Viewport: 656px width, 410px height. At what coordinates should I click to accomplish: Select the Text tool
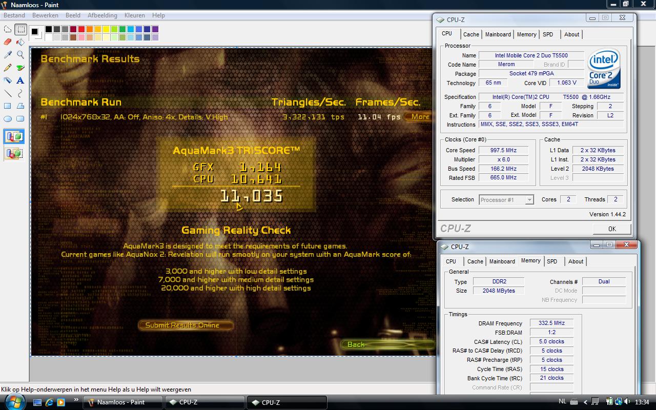(x=20, y=80)
